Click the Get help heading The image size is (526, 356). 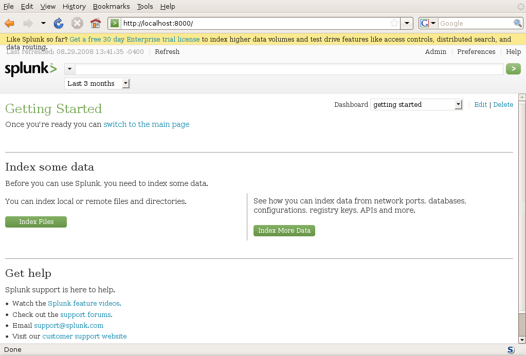click(28, 273)
